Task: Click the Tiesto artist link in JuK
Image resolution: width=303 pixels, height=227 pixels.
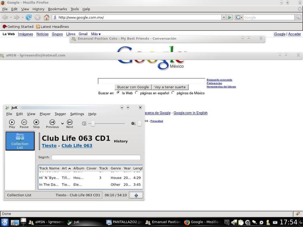Action: tap(49, 146)
